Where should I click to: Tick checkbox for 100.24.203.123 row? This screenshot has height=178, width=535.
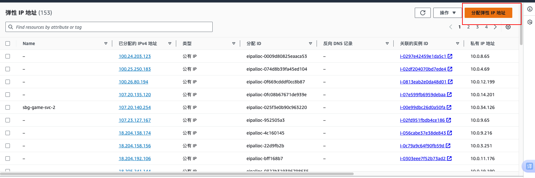(8, 56)
